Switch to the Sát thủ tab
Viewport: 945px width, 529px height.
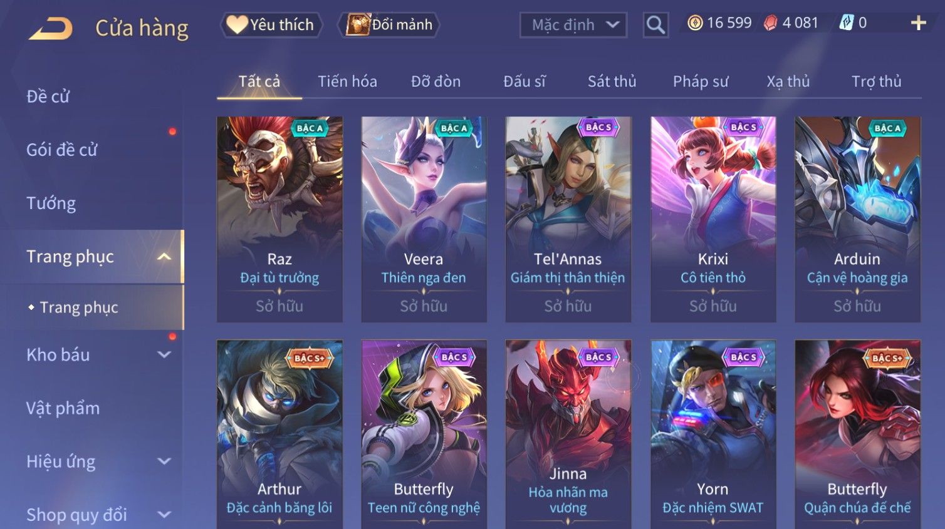click(x=612, y=81)
